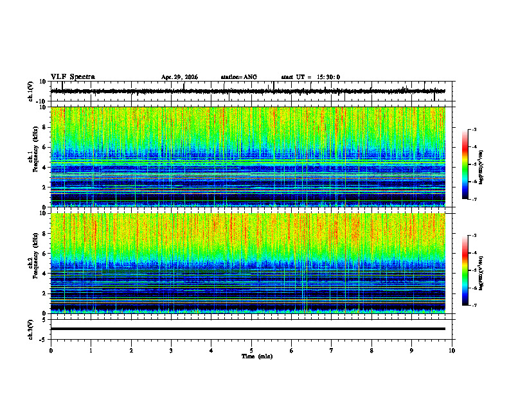This screenshot has width=509, height=393.
Task: Click the ch.2 spectrogram at 4 kHz tick
Action: coord(44,274)
